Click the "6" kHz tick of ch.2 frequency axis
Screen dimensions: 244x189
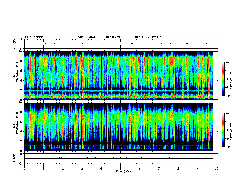(22, 122)
